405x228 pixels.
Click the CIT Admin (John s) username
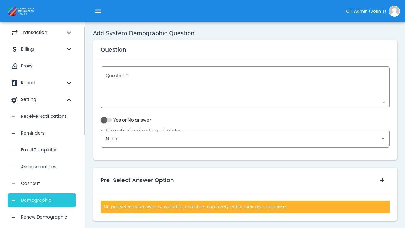coord(366,11)
